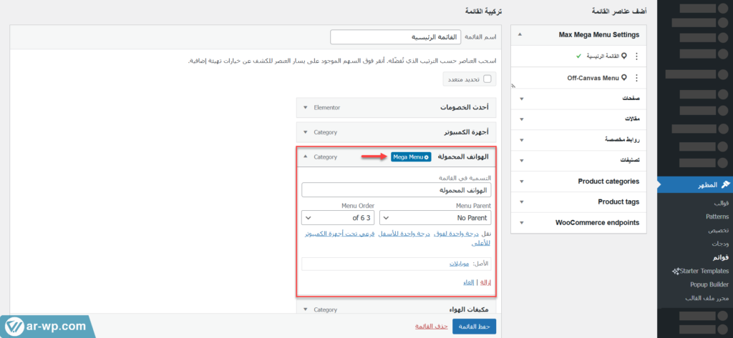733x338 pixels.
Task: Click the three-dot icon beside Off-Canvas Menu
Action: pyautogui.click(x=637, y=77)
